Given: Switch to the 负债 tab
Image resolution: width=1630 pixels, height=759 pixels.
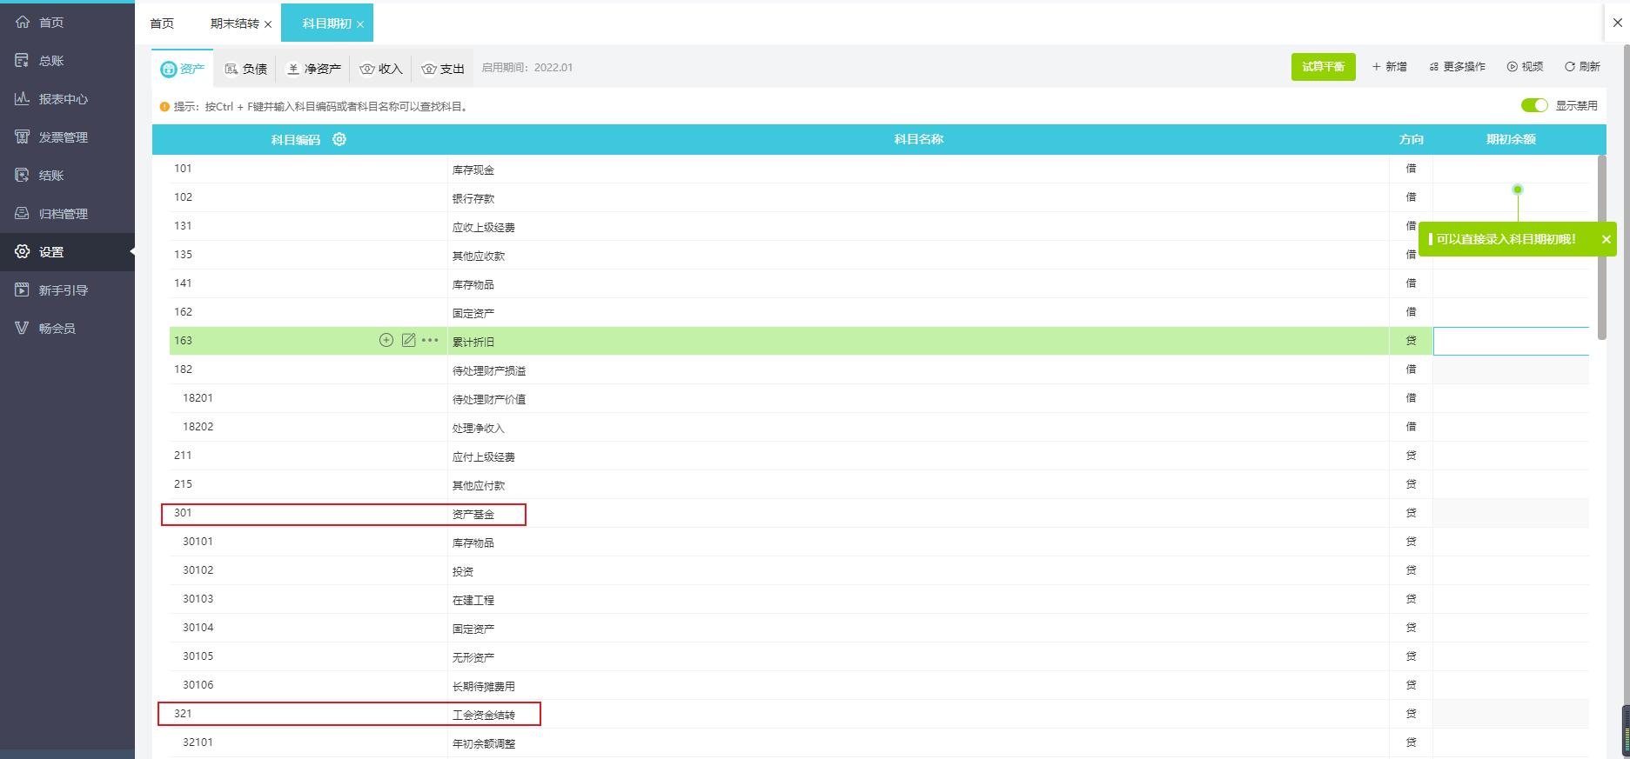Looking at the screenshot, I should (245, 69).
